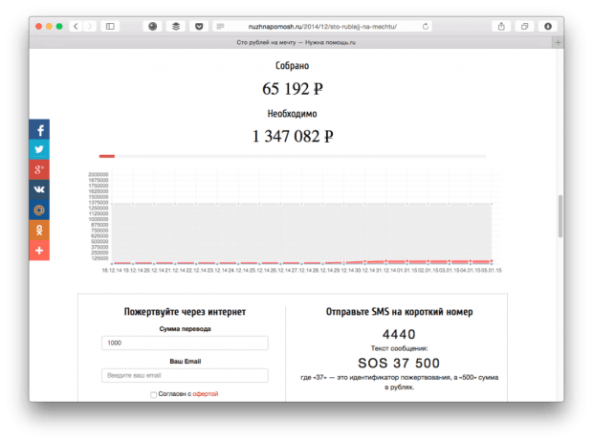Toggle Safari sidebar view
Screen dimensions: 593x443
[x=109, y=26]
